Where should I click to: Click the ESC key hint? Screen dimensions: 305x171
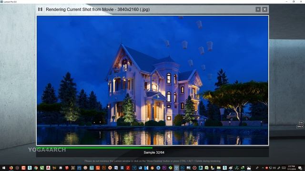(301, 123)
